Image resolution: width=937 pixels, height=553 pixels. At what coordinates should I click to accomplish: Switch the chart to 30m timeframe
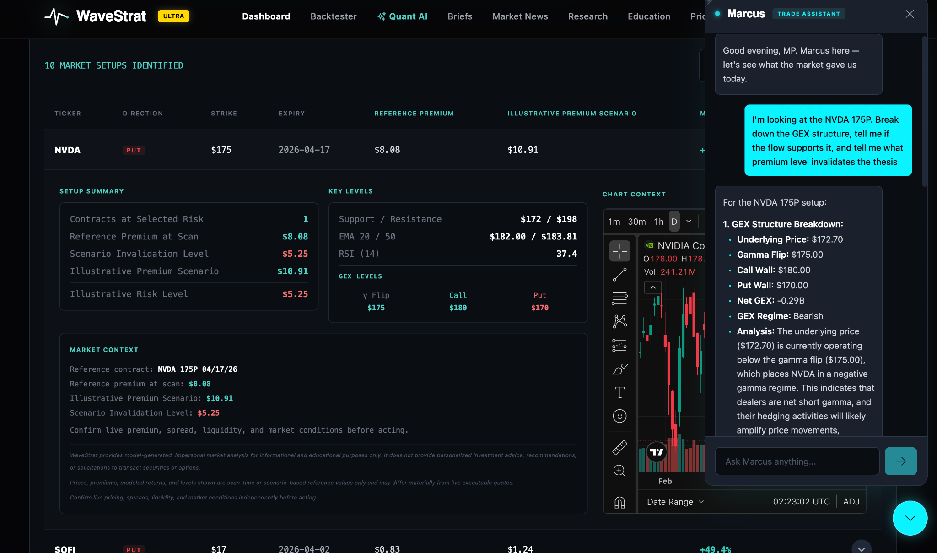(x=636, y=222)
